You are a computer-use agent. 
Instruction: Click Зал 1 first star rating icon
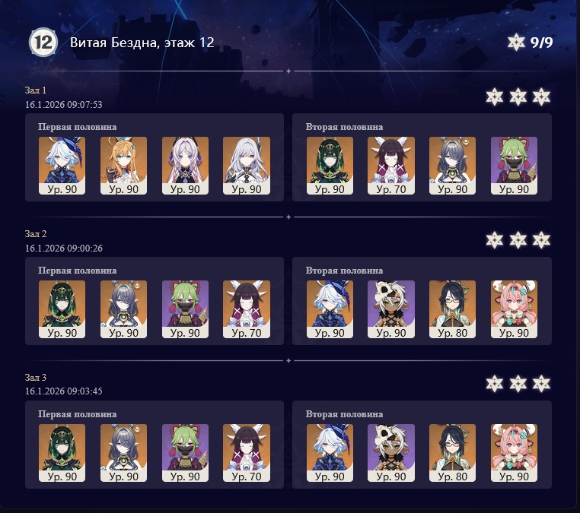tap(494, 97)
